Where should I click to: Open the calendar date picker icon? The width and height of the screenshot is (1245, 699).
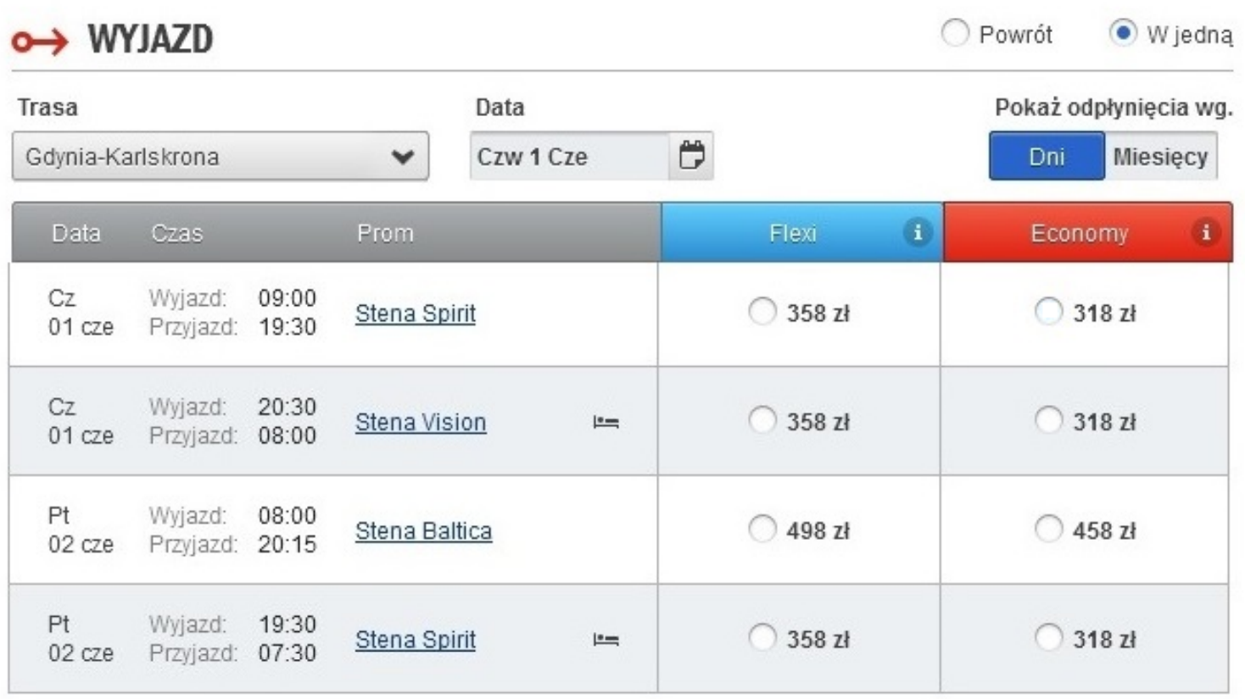(691, 156)
